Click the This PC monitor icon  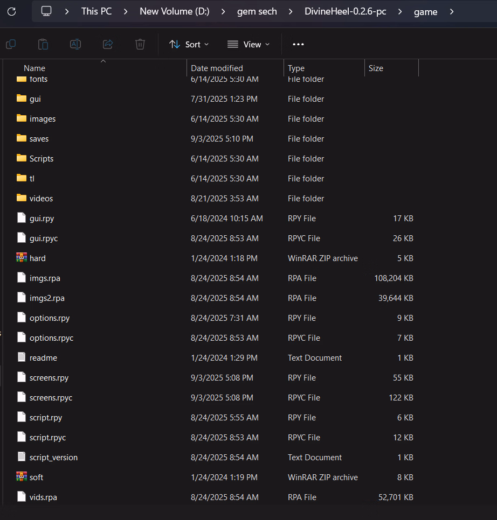click(x=46, y=11)
